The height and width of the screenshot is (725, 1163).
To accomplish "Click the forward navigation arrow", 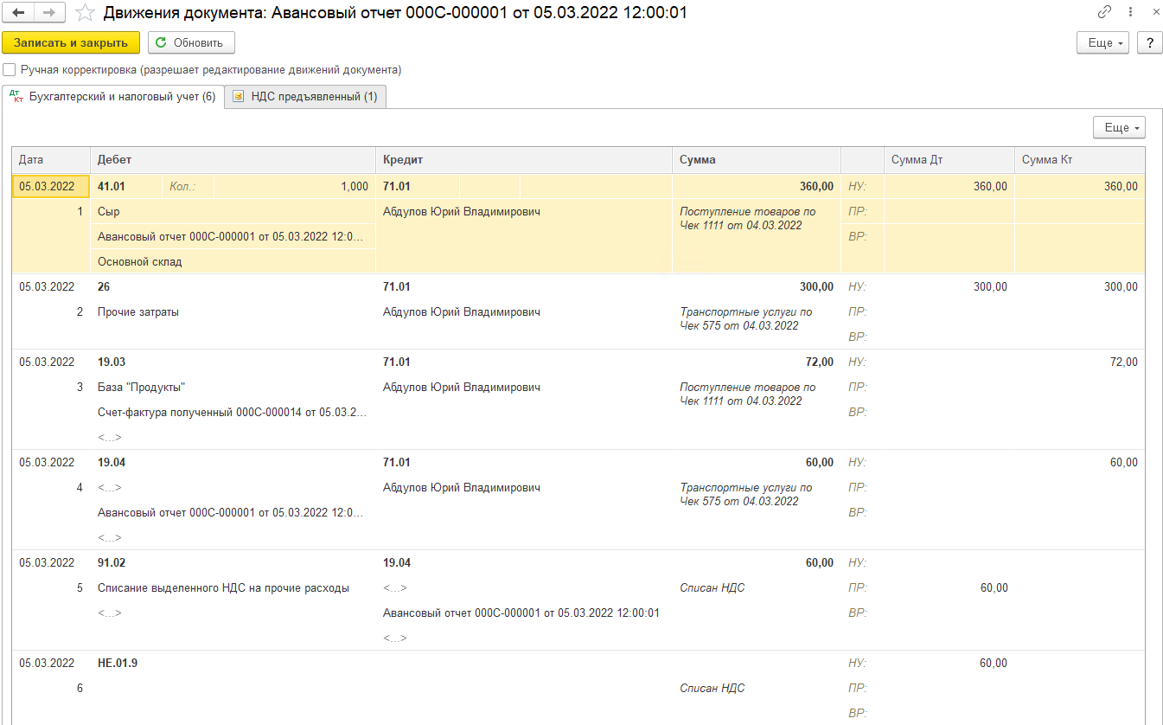I will (x=49, y=13).
